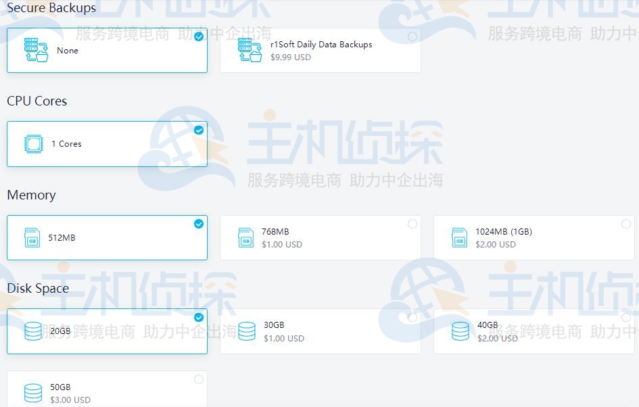Click the CPU chip icon on 1 Cores card
The image size is (639, 407).
click(x=33, y=143)
